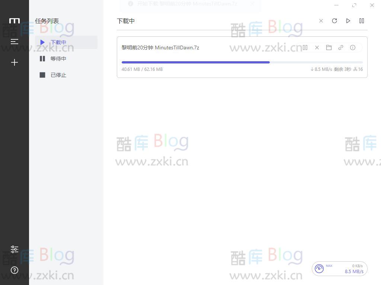Image resolution: width=381 pixels, height=285 pixels.
Task: Delete selected tasks using the toolbar X
Action: [x=321, y=21]
